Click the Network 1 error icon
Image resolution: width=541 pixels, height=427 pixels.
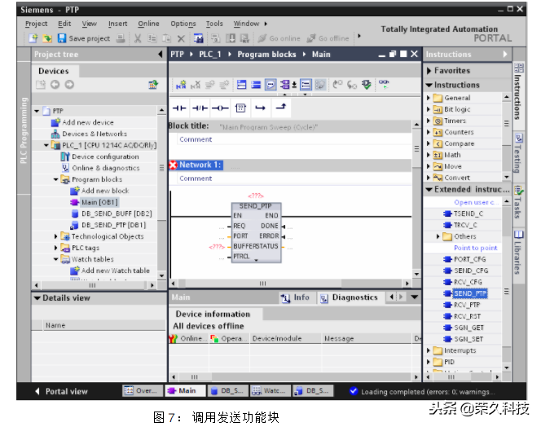pos(174,165)
